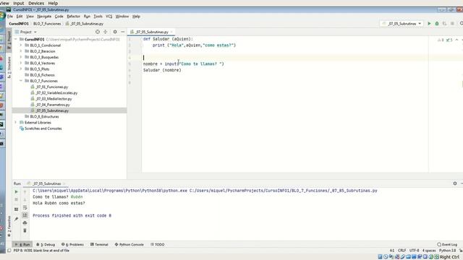Click the up arrow icon in Run panel
Image resolution: width=463 pixels, height=260 pixels.
point(25,192)
